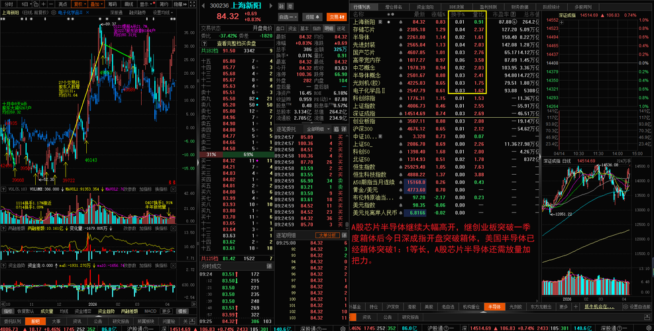Open 更多 indicators button
Image resolution: width=654 pixels, height=331 pixels.
click(x=166, y=311)
